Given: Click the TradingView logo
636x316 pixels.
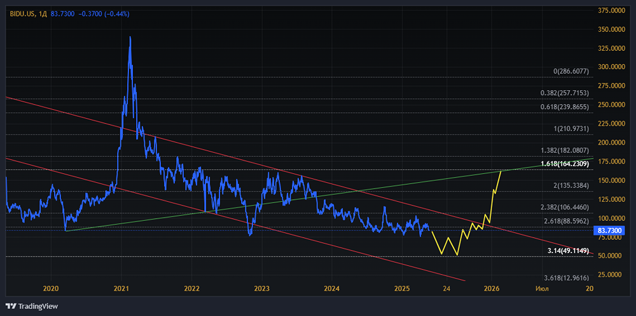Looking at the screenshot, I should point(32,306).
